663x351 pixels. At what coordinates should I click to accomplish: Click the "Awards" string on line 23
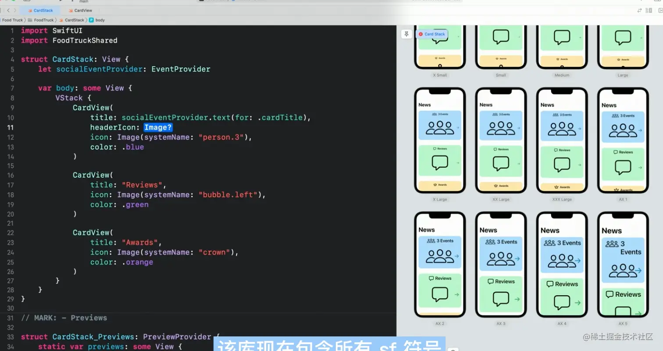[139, 243]
